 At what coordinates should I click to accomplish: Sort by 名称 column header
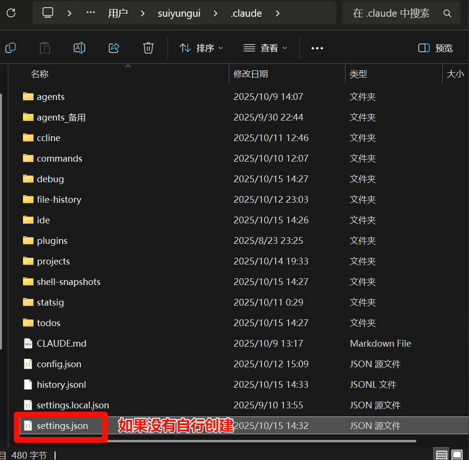tap(40, 74)
